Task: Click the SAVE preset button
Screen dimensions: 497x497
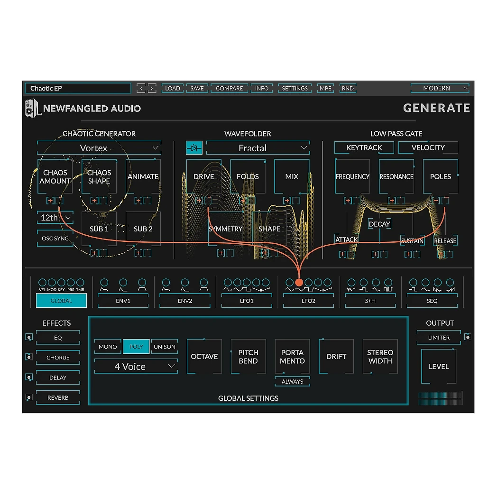Action: click(197, 88)
